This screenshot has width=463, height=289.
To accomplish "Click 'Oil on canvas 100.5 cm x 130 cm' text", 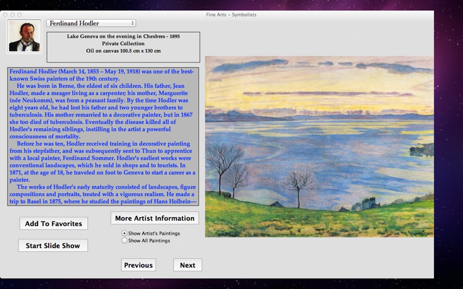I will coord(123,51).
